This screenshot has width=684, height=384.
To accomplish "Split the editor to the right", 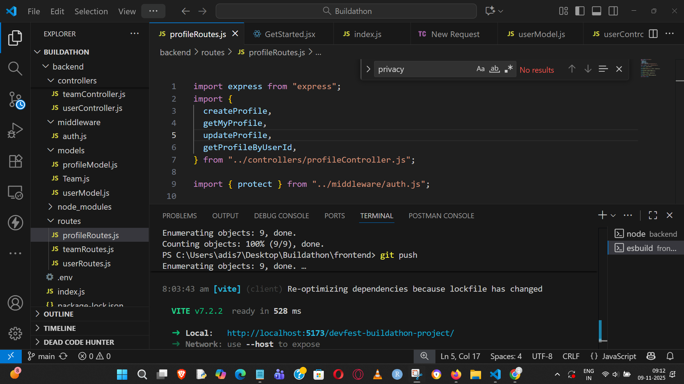I will [x=653, y=34].
